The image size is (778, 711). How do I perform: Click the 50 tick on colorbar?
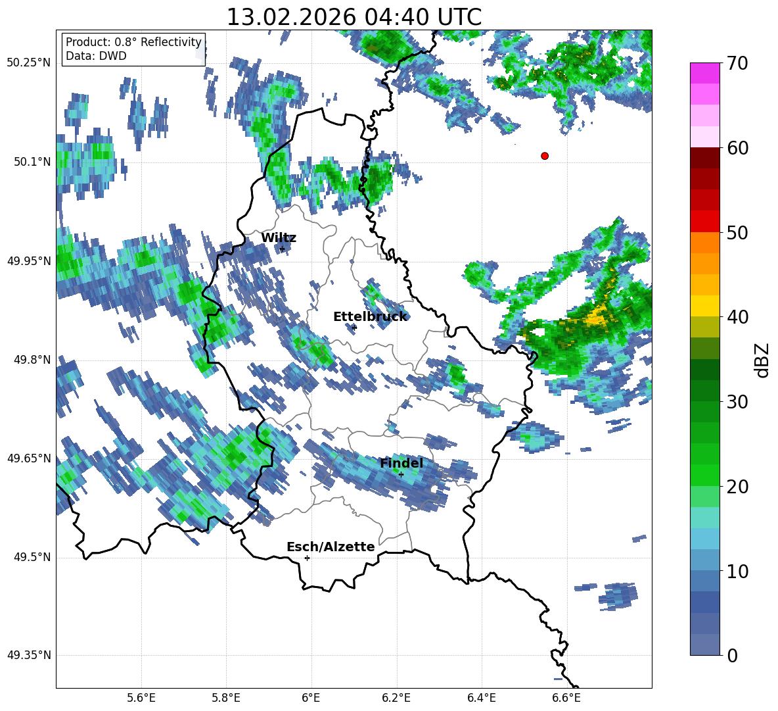pos(737,232)
